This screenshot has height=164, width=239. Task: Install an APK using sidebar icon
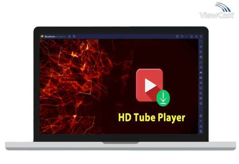(x=201, y=72)
